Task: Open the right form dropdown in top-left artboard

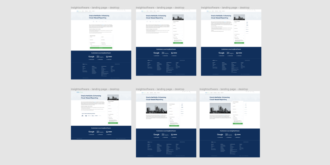Action: [107, 44]
